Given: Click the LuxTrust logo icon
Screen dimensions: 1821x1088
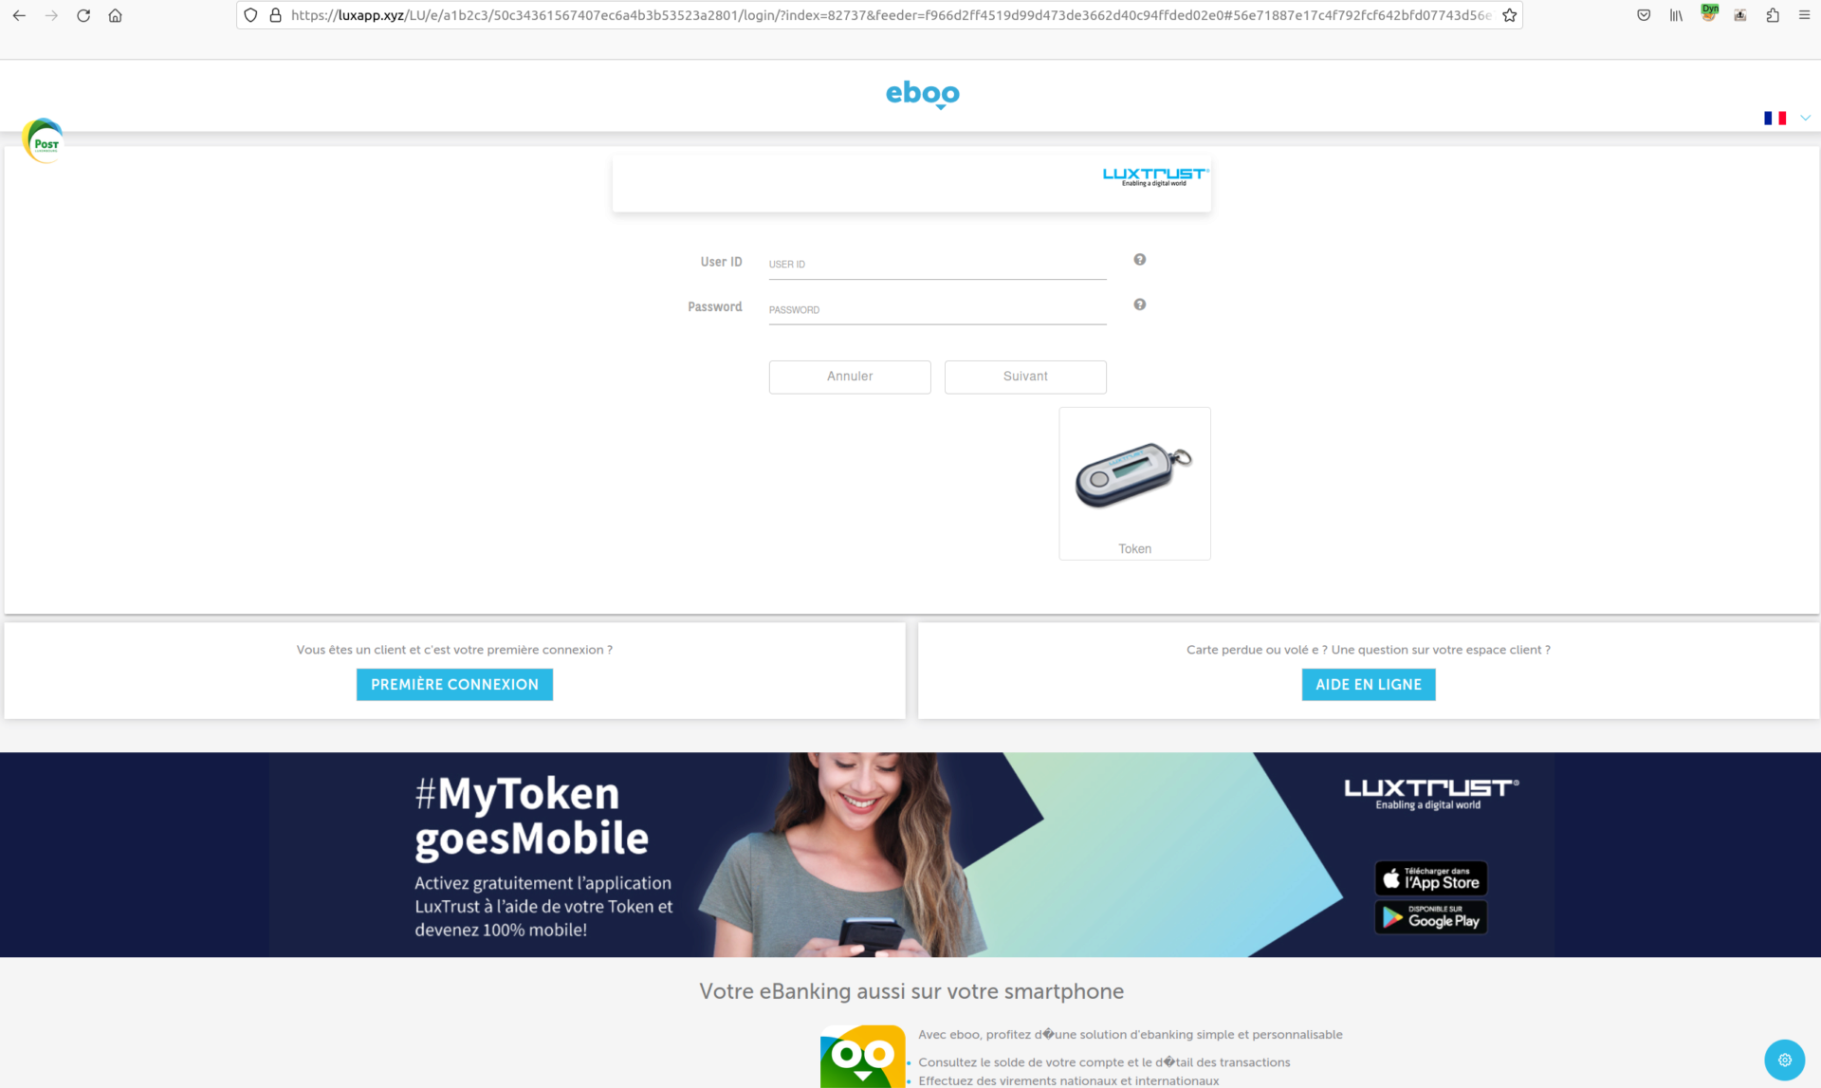Looking at the screenshot, I should (1155, 177).
